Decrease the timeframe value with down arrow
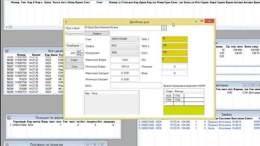Image resolution: width=260 pixels, height=146 pixels. tap(78, 54)
